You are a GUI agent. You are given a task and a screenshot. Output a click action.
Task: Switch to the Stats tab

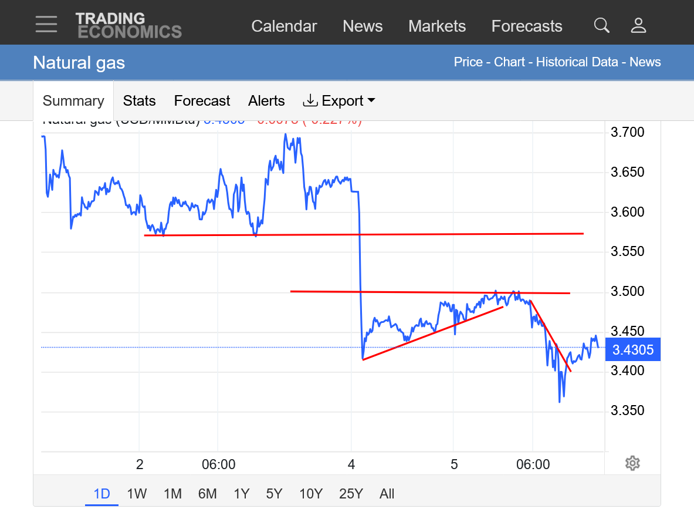[x=140, y=101]
